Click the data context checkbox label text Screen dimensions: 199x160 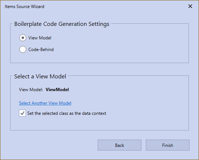tap(67, 113)
